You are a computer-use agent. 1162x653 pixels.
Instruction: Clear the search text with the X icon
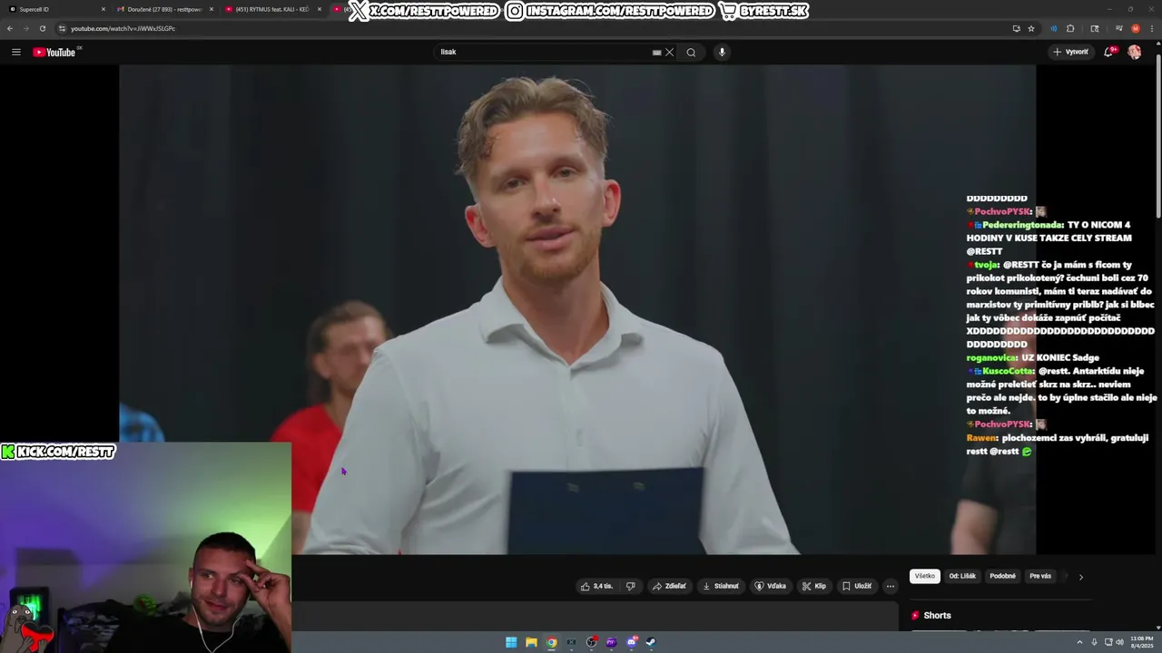click(669, 53)
